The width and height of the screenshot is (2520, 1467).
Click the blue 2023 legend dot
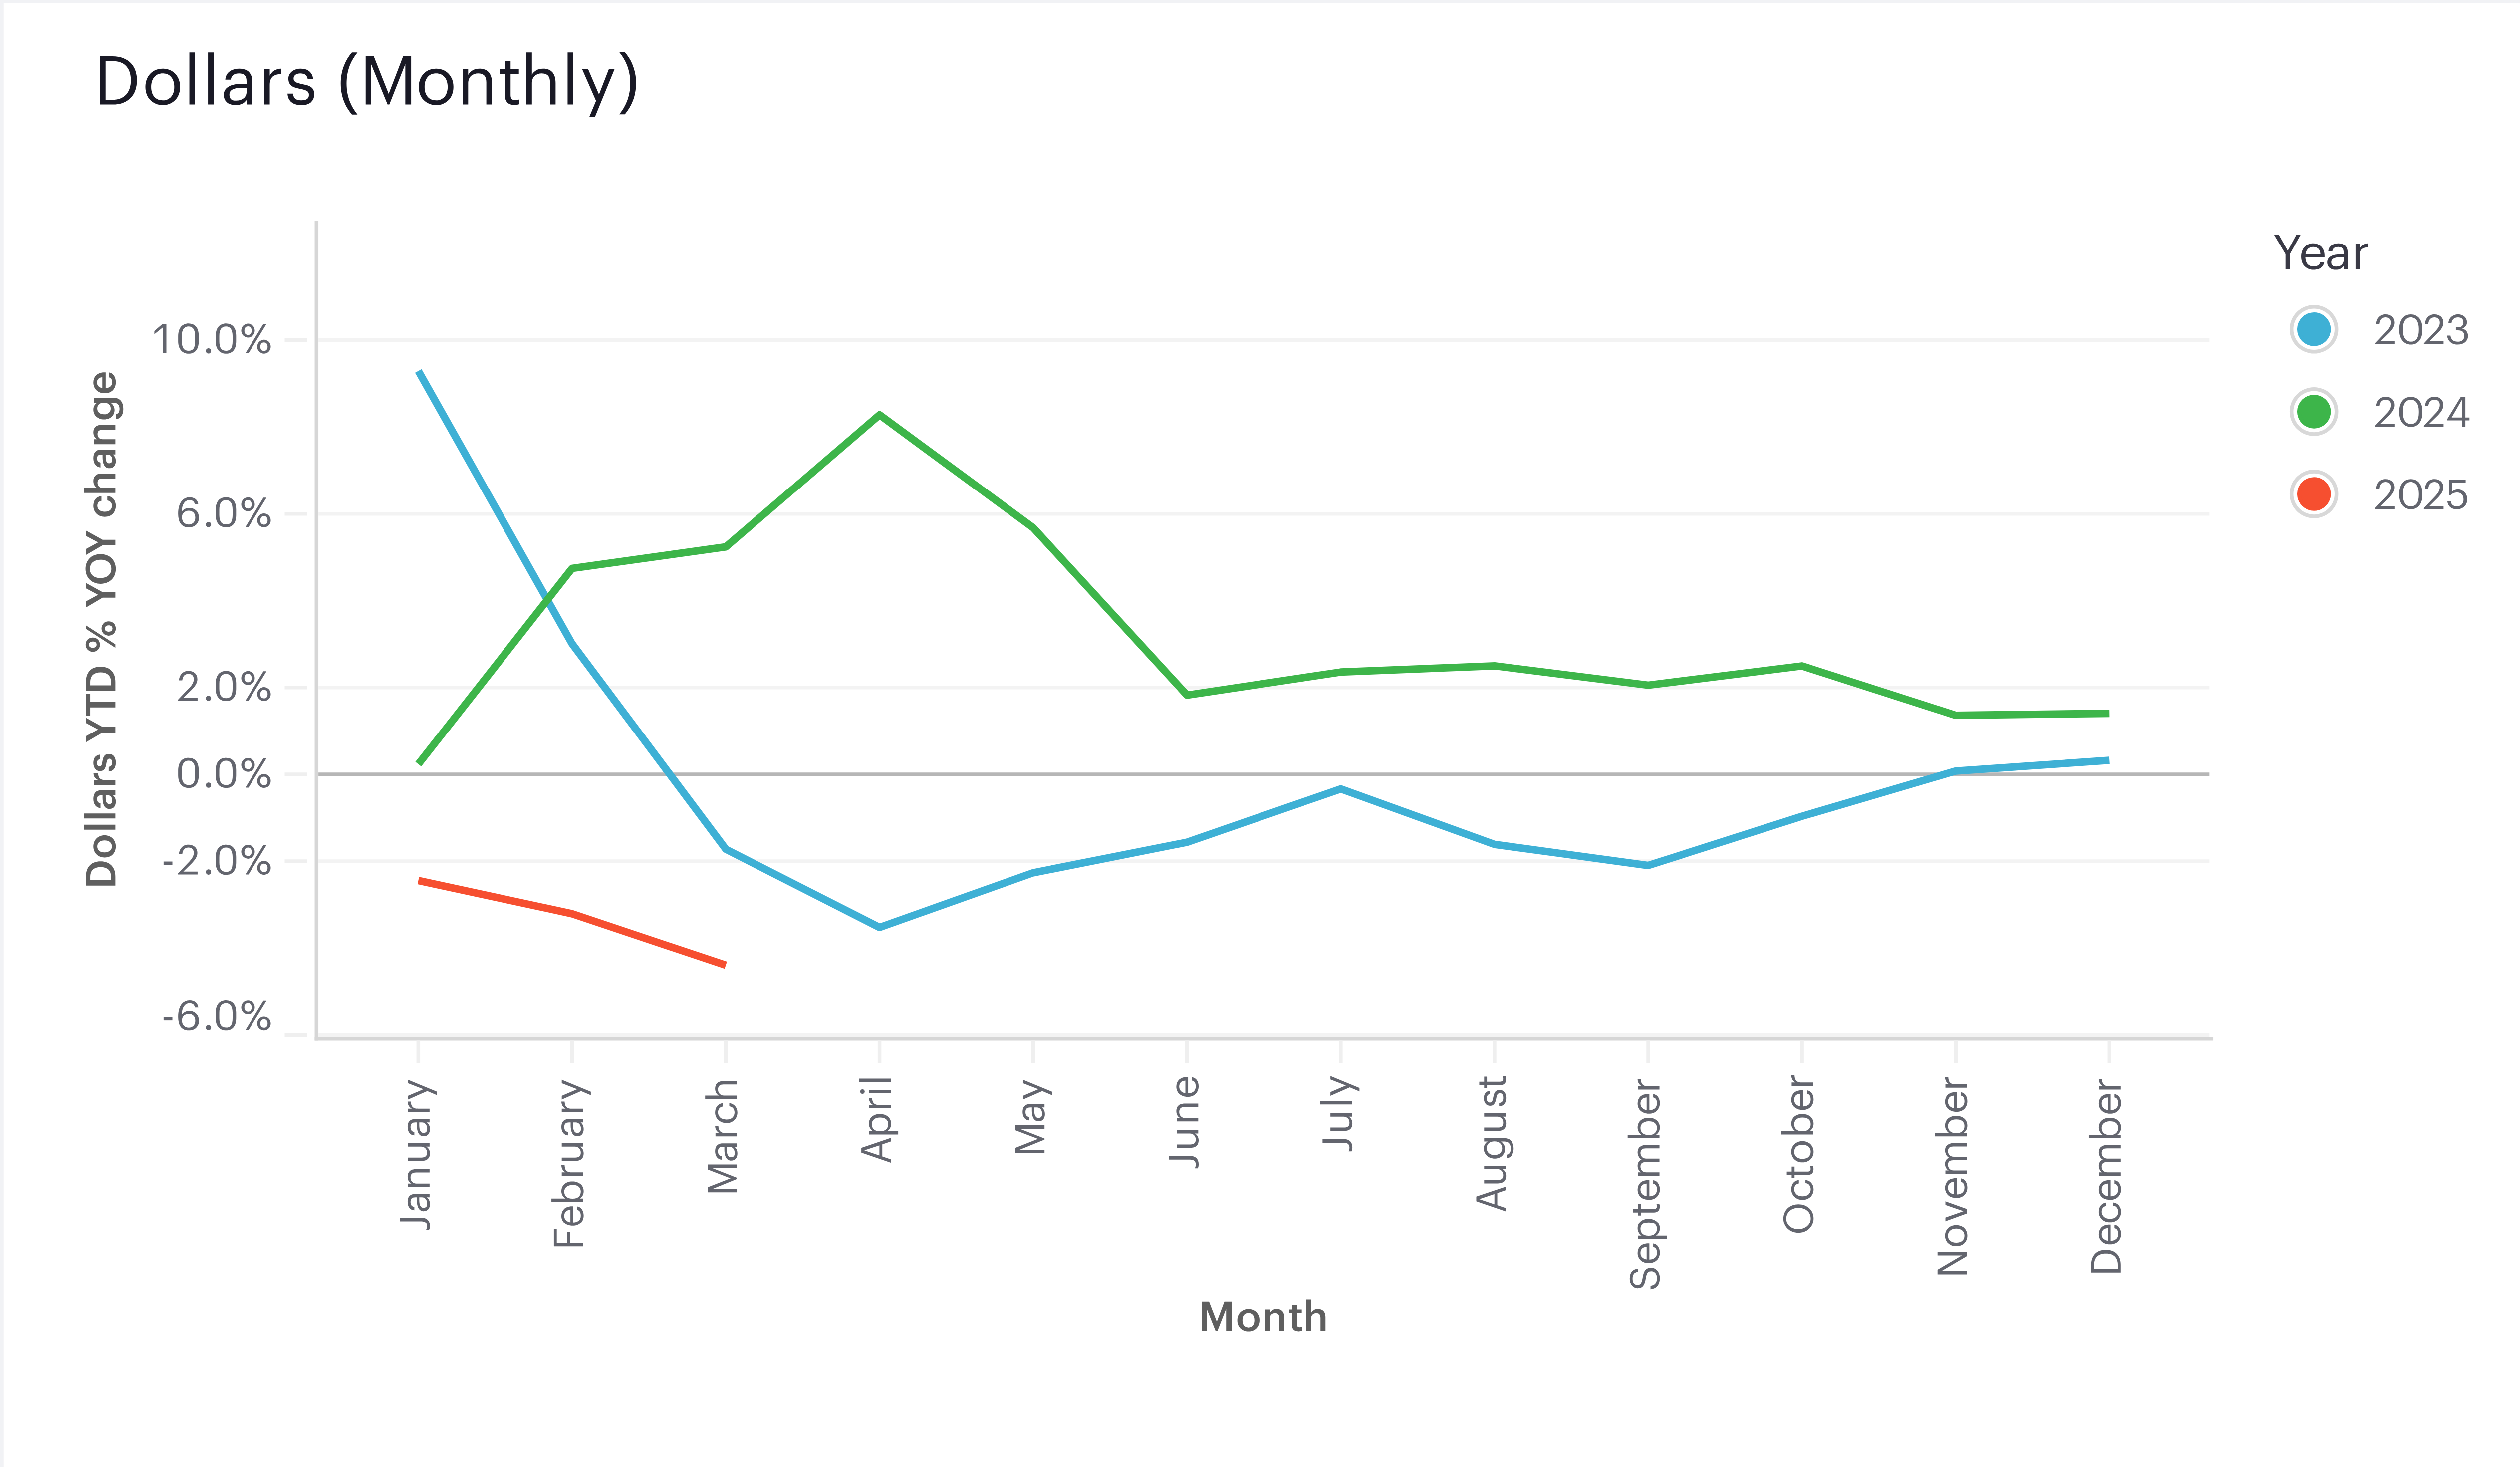[2313, 330]
